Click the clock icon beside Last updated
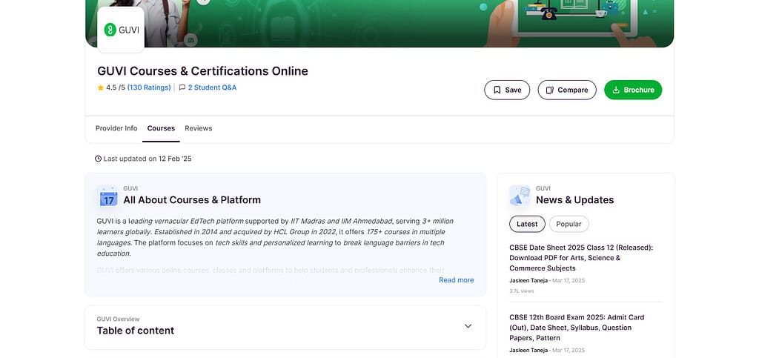The height and width of the screenshot is (358, 759). pos(99,159)
